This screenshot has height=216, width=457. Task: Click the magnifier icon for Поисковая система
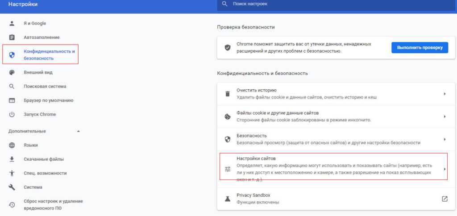pos(12,86)
